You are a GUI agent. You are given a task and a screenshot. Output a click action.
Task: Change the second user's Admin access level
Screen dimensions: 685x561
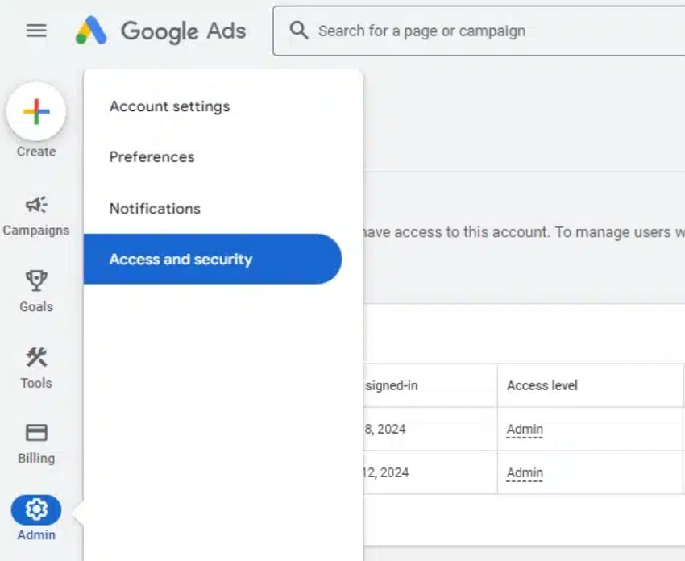click(x=524, y=473)
